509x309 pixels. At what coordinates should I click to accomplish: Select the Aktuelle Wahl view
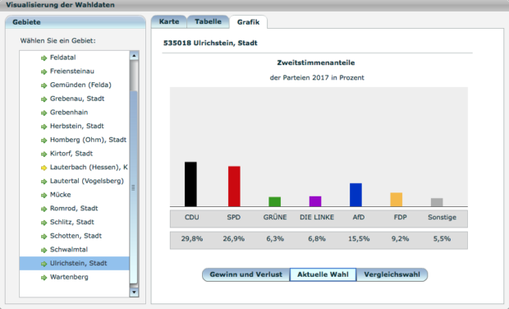[x=323, y=274]
